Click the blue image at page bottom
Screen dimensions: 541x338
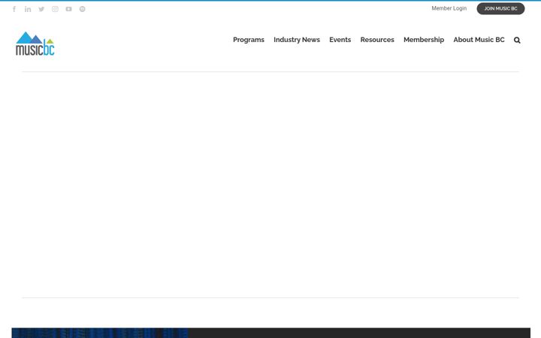pyautogui.click(x=100, y=333)
